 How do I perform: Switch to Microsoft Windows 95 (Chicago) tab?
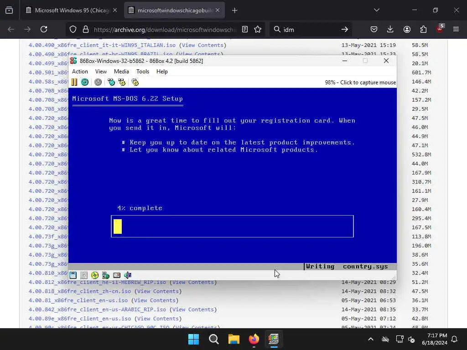coord(72,10)
